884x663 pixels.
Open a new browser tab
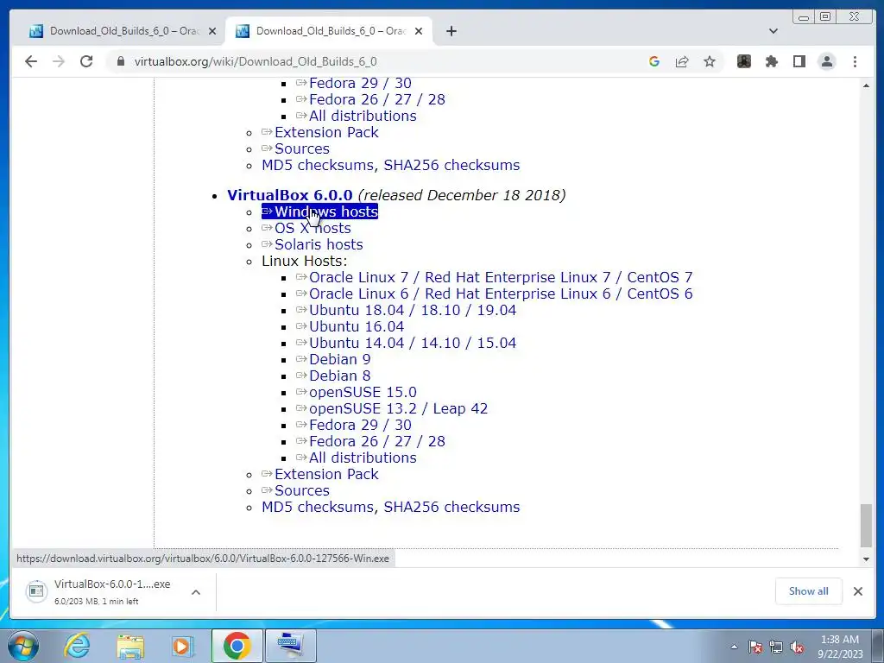point(451,31)
